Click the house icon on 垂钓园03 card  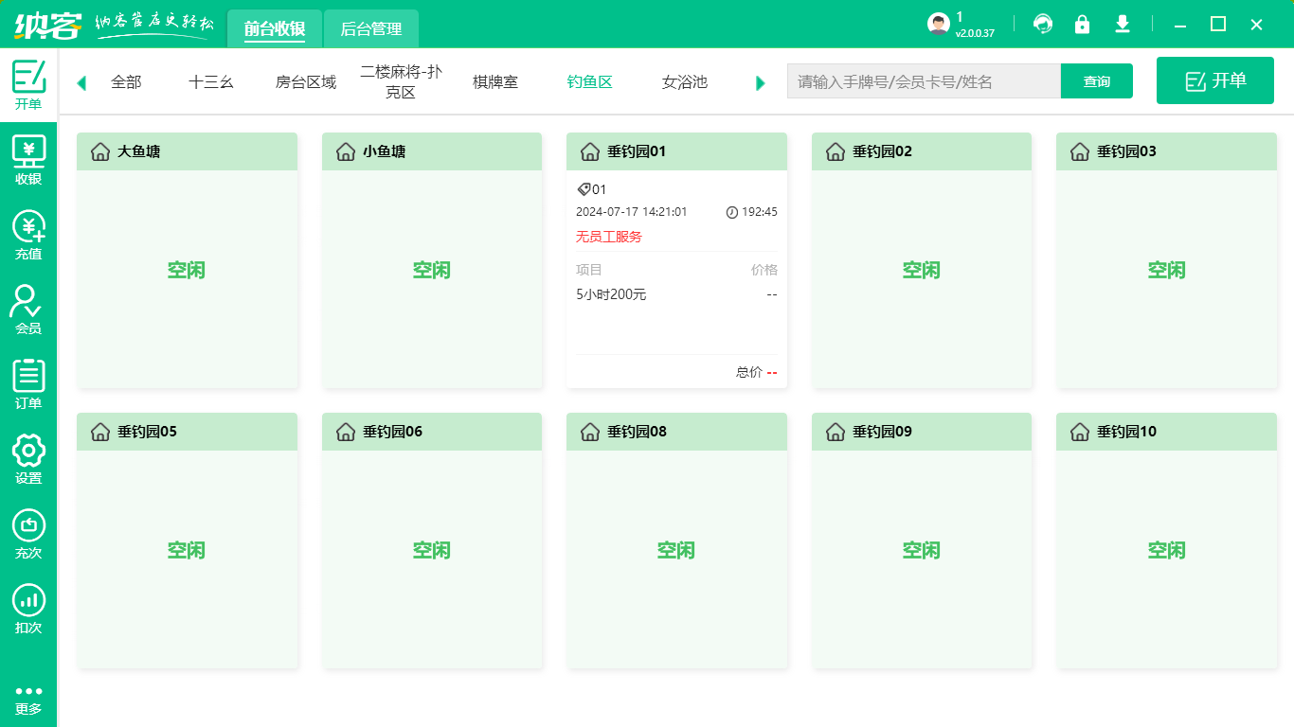1079,151
